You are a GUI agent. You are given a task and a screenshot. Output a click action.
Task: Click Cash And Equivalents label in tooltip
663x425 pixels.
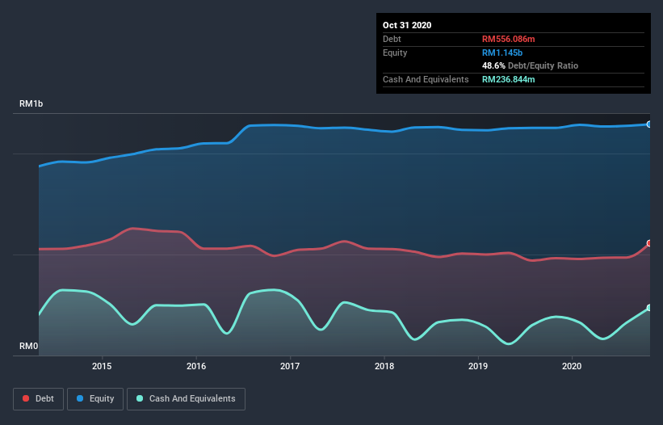426,79
